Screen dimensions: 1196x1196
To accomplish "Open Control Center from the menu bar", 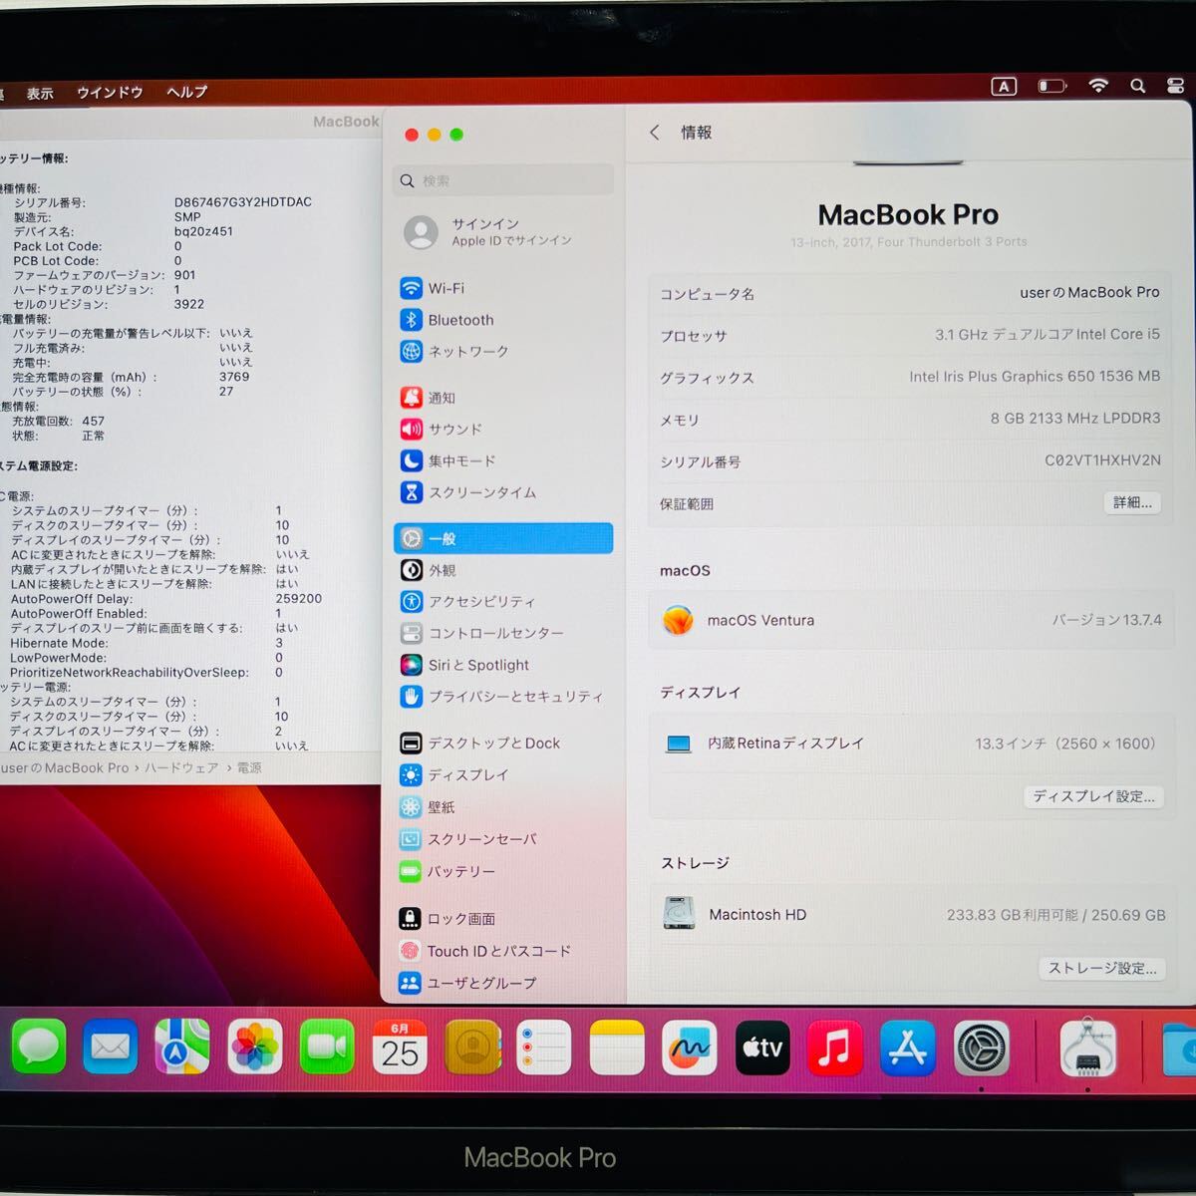I will [x=1176, y=87].
